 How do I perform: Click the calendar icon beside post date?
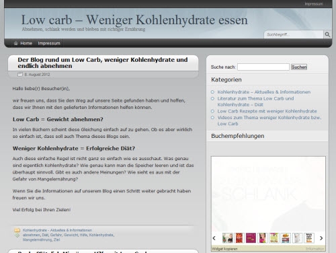point(20,75)
